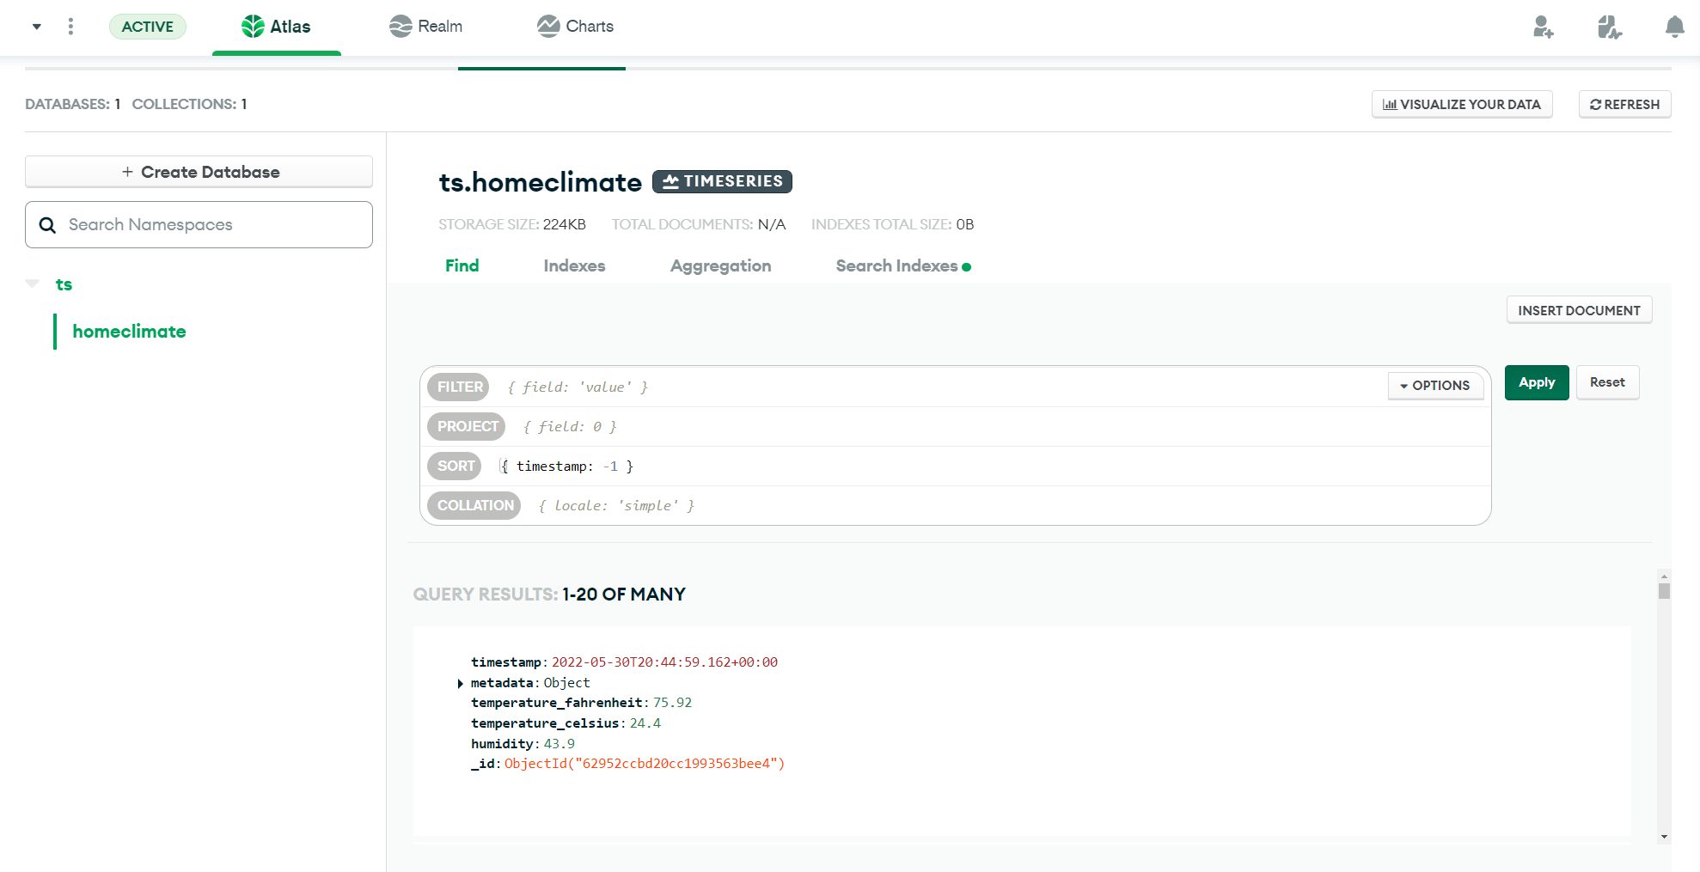Click the vertical ellipsis menu icon
This screenshot has width=1700, height=872.
point(70,26)
